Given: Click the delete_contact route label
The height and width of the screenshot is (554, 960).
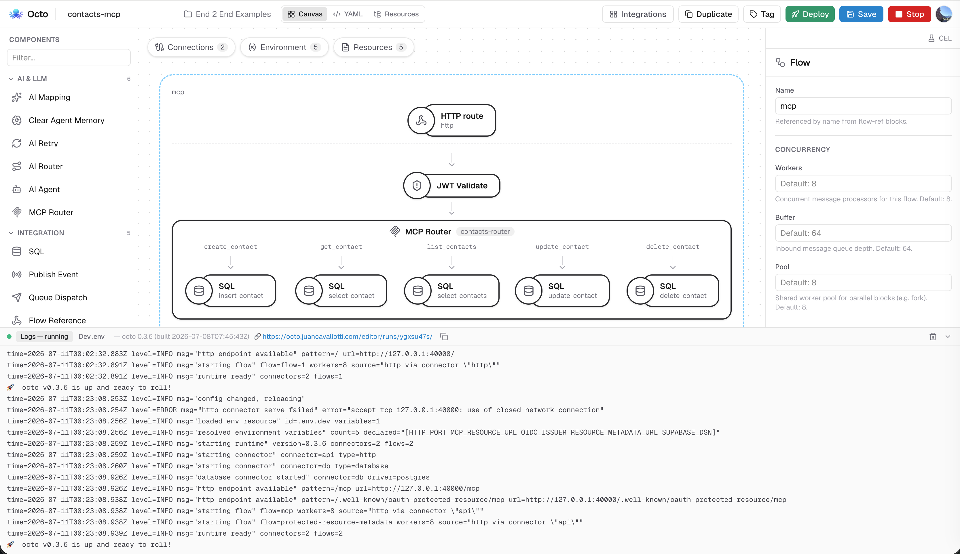Looking at the screenshot, I should click(x=673, y=247).
